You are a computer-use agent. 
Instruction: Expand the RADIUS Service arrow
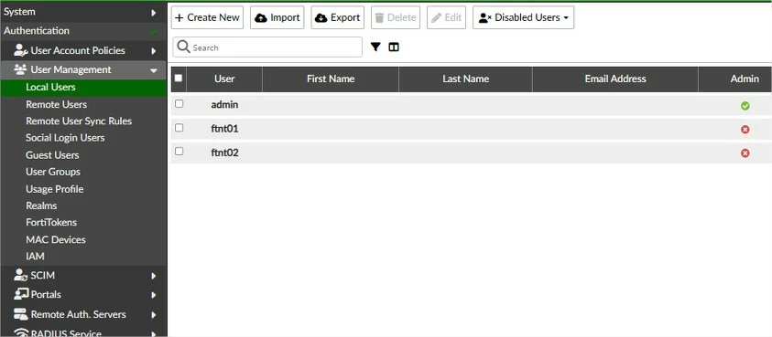pyautogui.click(x=154, y=333)
